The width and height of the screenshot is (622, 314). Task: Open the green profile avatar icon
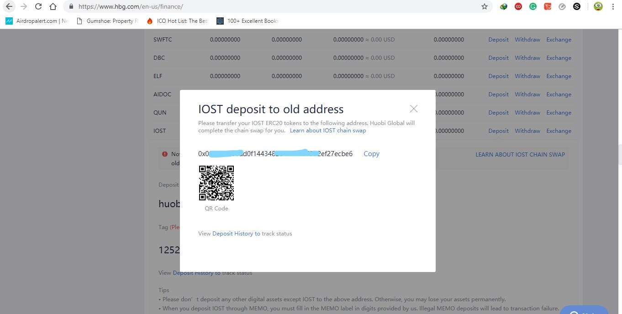tap(598, 6)
